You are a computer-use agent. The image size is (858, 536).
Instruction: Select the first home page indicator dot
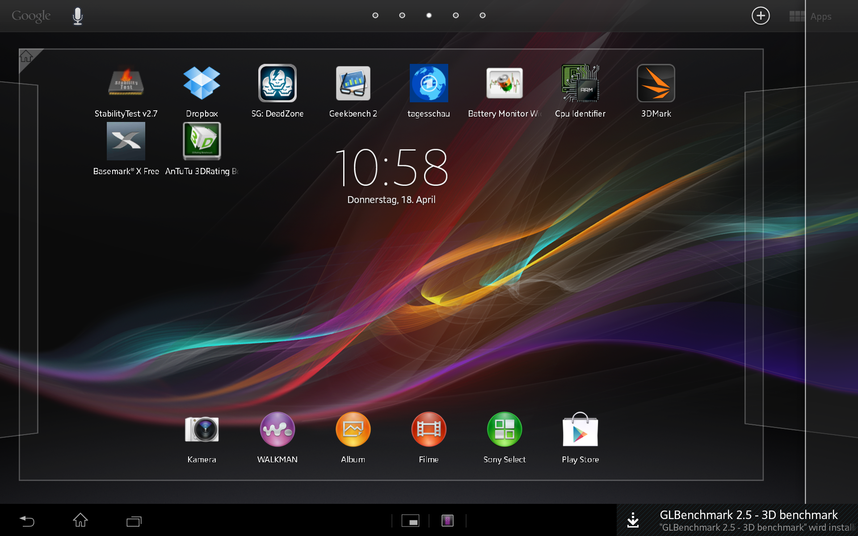pos(375,15)
